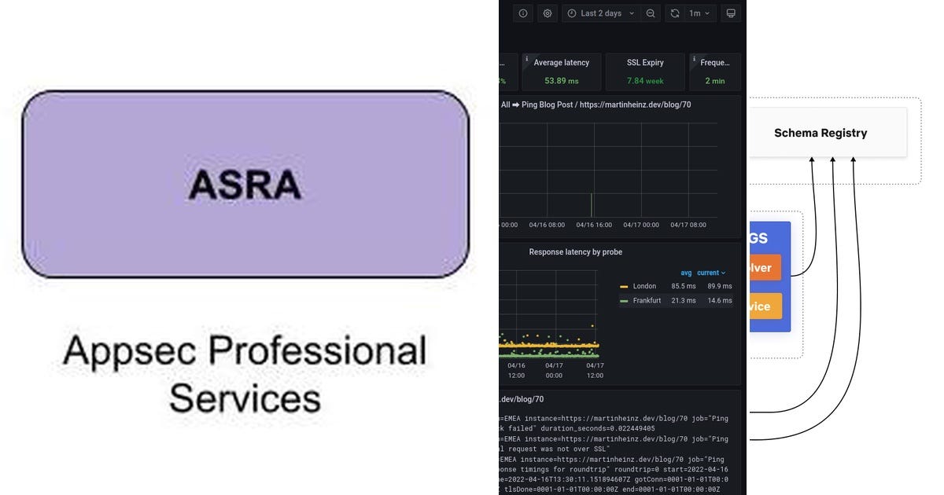Click London avg value 85.5 ms
The width and height of the screenshot is (944, 495).
point(684,286)
